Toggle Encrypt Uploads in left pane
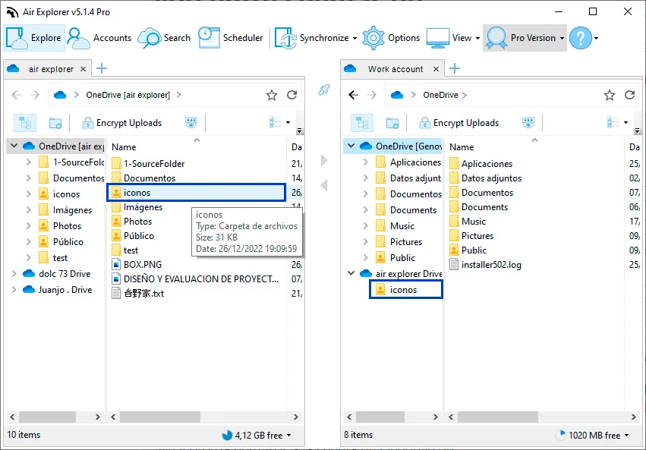The image size is (646, 450). pos(122,123)
